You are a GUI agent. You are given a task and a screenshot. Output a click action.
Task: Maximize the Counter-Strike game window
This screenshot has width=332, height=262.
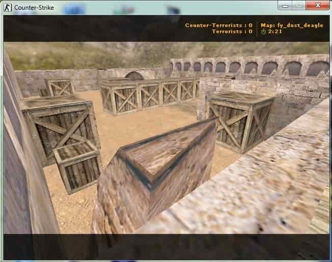pos(299,6)
